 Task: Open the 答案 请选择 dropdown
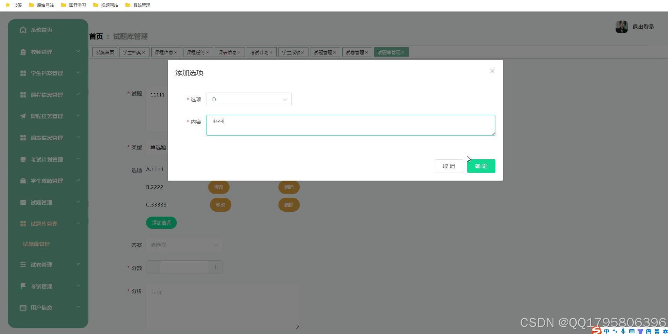click(184, 245)
